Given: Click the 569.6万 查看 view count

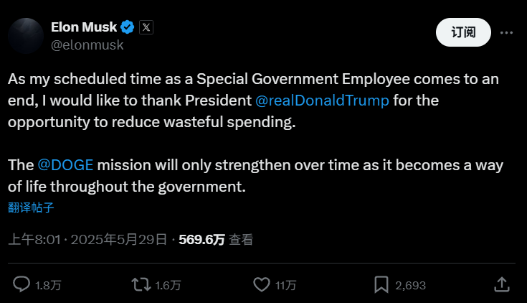Looking at the screenshot, I should [215, 240].
